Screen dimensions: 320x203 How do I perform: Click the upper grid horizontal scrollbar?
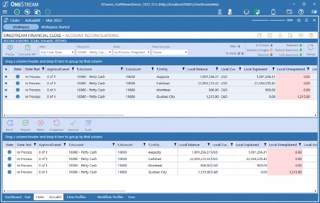[65, 115]
